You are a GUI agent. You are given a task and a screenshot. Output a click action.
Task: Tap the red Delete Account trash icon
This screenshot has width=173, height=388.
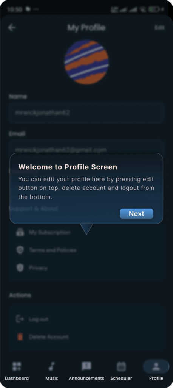(x=20, y=337)
